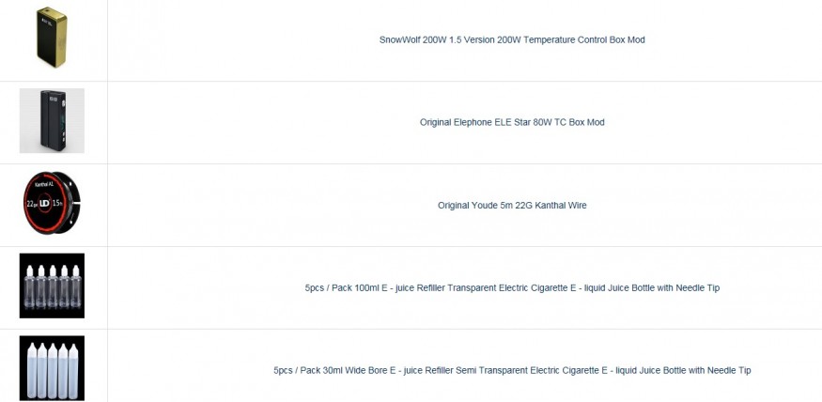822x402 pixels.
Task: Click the gold SnowWolf box mod thumbnail
Action: 52,39
